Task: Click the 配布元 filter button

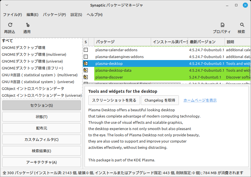Action: click(x=41, y=128)
